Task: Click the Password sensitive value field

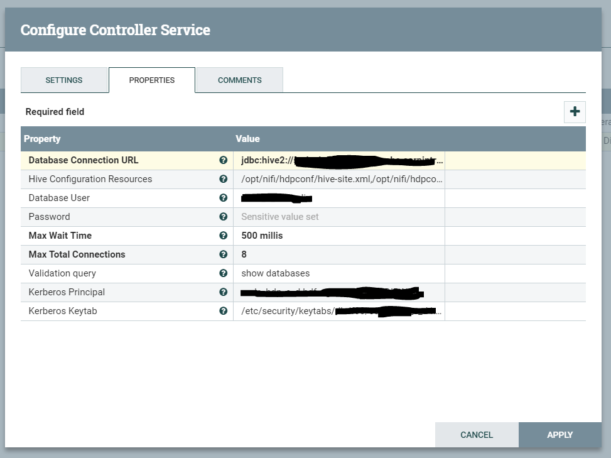Action: [x=339, y=217]
